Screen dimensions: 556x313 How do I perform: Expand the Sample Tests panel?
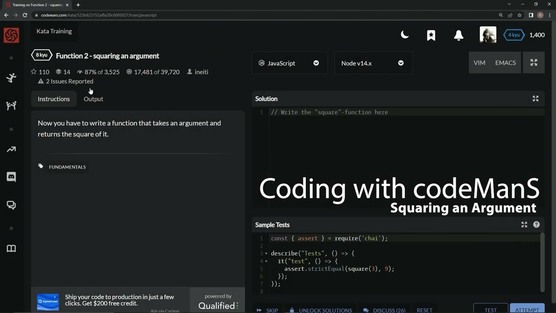point(524,225)
